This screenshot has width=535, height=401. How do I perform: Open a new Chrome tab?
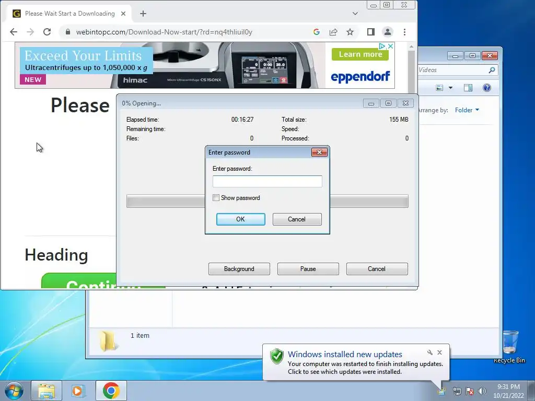click(143, 14)
